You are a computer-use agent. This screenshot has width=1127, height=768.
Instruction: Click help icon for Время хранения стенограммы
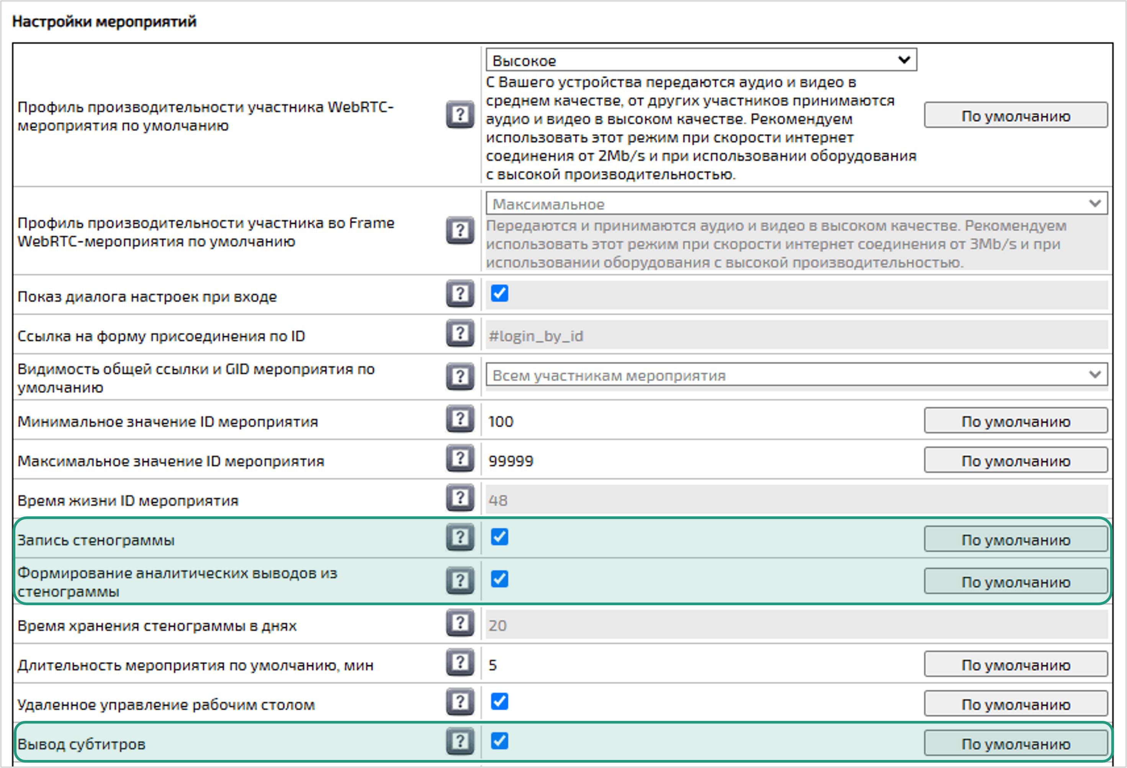(460, 623)
